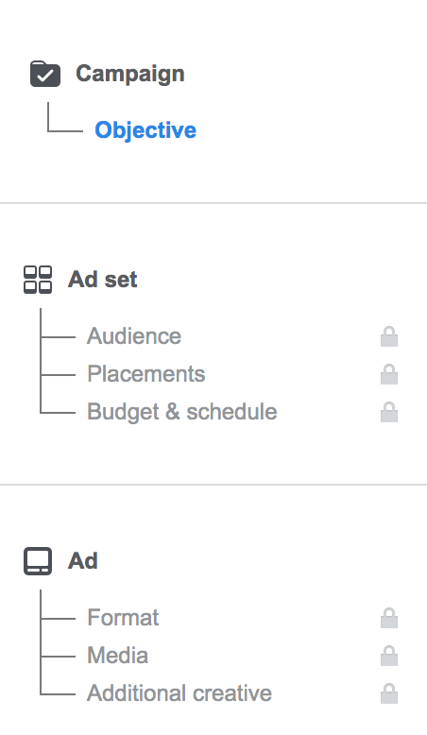The height and width of the screenshot is (735, 427).
Task: Select the Ad section heading
Action: [83, 561]
